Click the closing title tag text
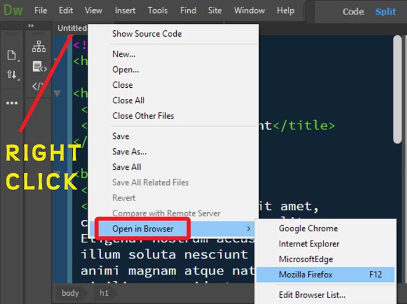This screenshot has width=407, height=304. (x=304, y=126)
